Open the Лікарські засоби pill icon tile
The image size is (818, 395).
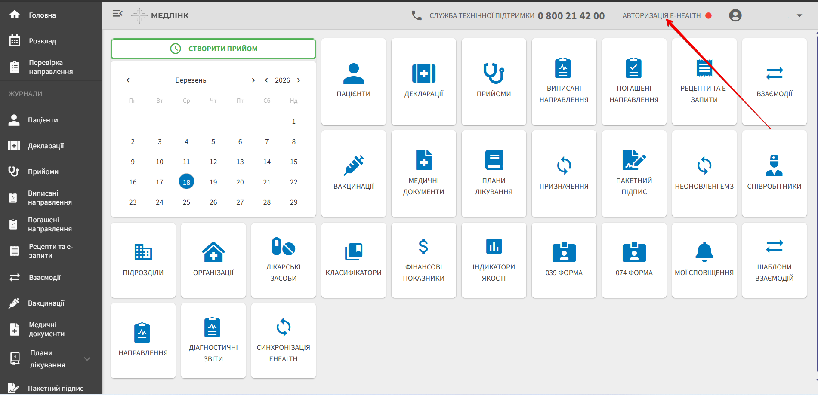283,260
